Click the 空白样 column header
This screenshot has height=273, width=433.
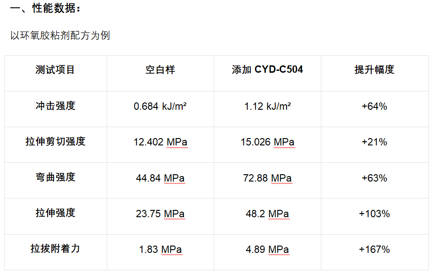point(160,70)
